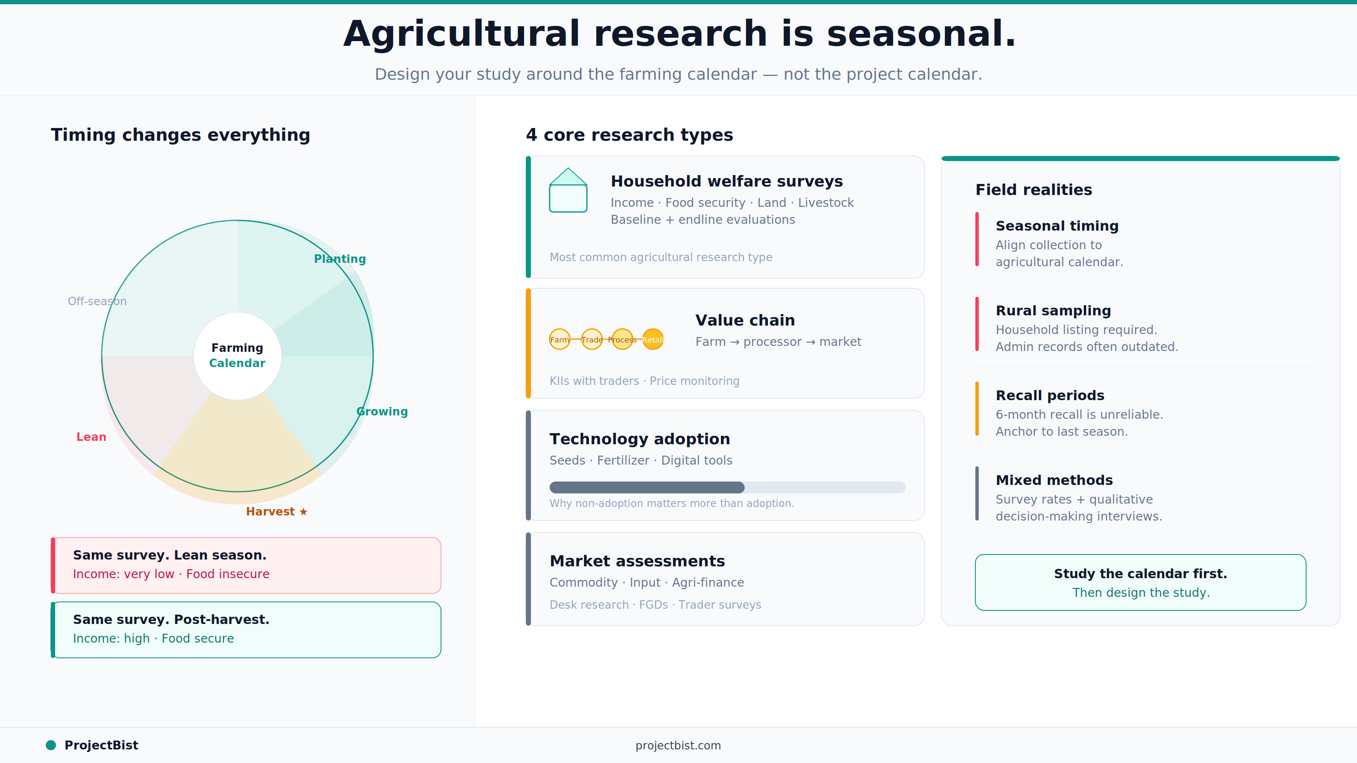The image size is (1357, 763).
Task: Select the Process node in chain diagram
Action: click(x=622, y=340)
